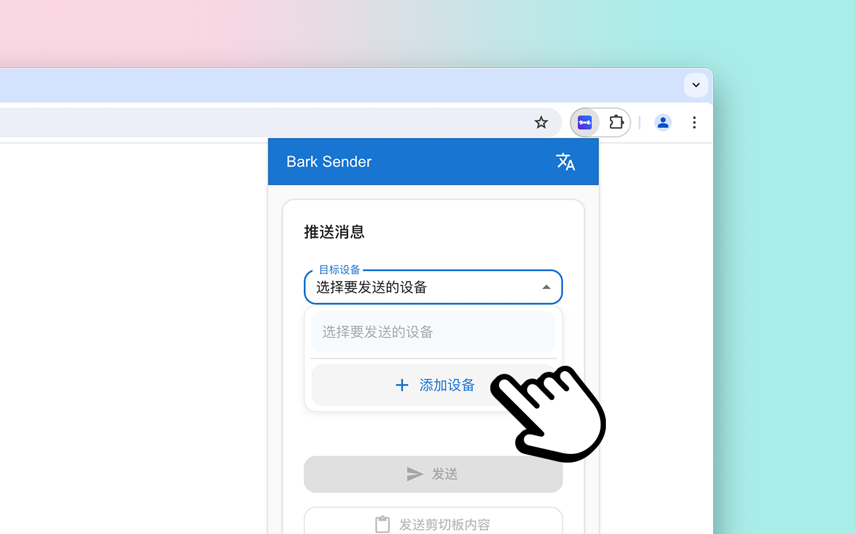Open Chrome's three-dot menu
The width and height of the screenshot is (855, 534).
(x=695, y=123)
